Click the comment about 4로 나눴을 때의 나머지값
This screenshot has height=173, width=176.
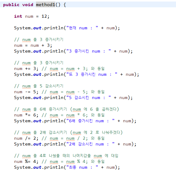point(66,156)
